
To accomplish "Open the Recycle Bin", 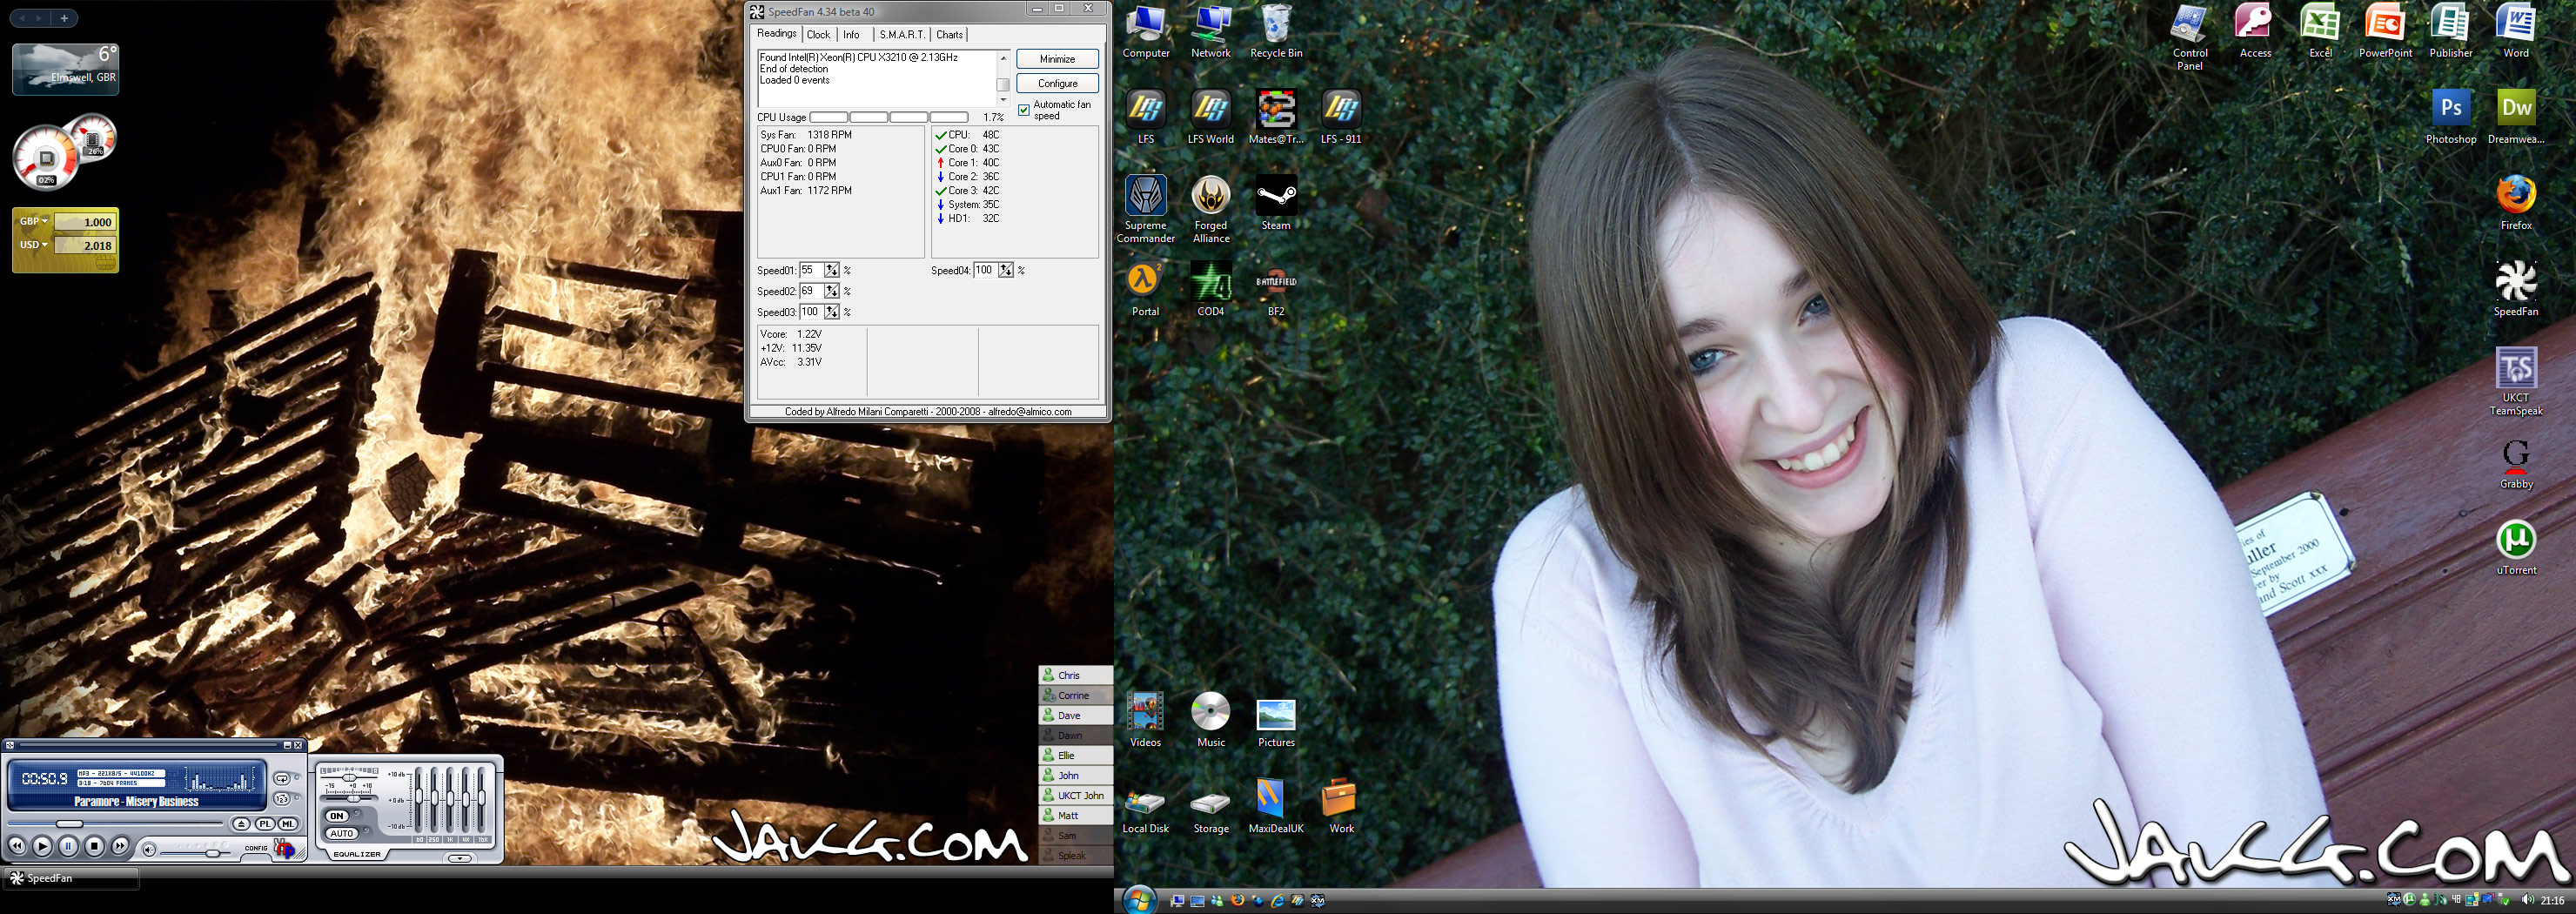I will coord(1276,31).
